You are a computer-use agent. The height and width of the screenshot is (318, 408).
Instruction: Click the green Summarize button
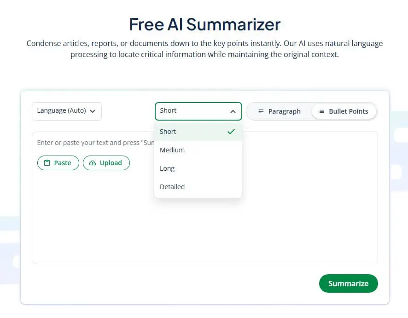tap(349, 283)
